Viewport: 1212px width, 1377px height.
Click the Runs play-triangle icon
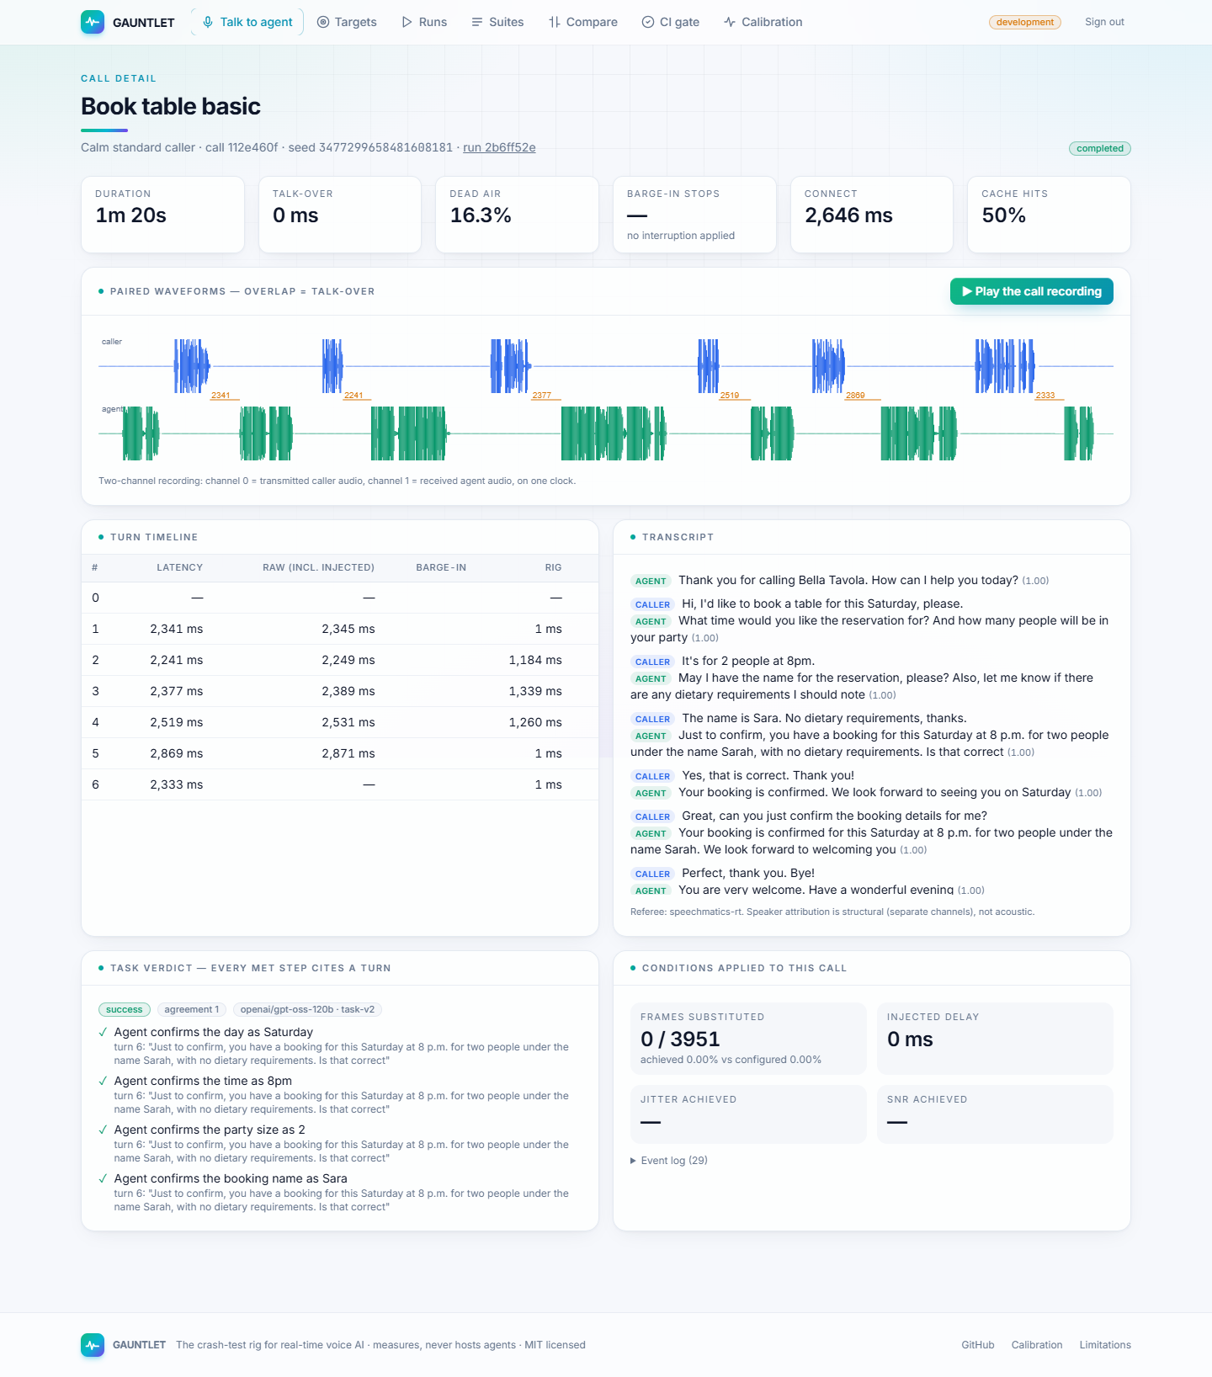[407, 22]
